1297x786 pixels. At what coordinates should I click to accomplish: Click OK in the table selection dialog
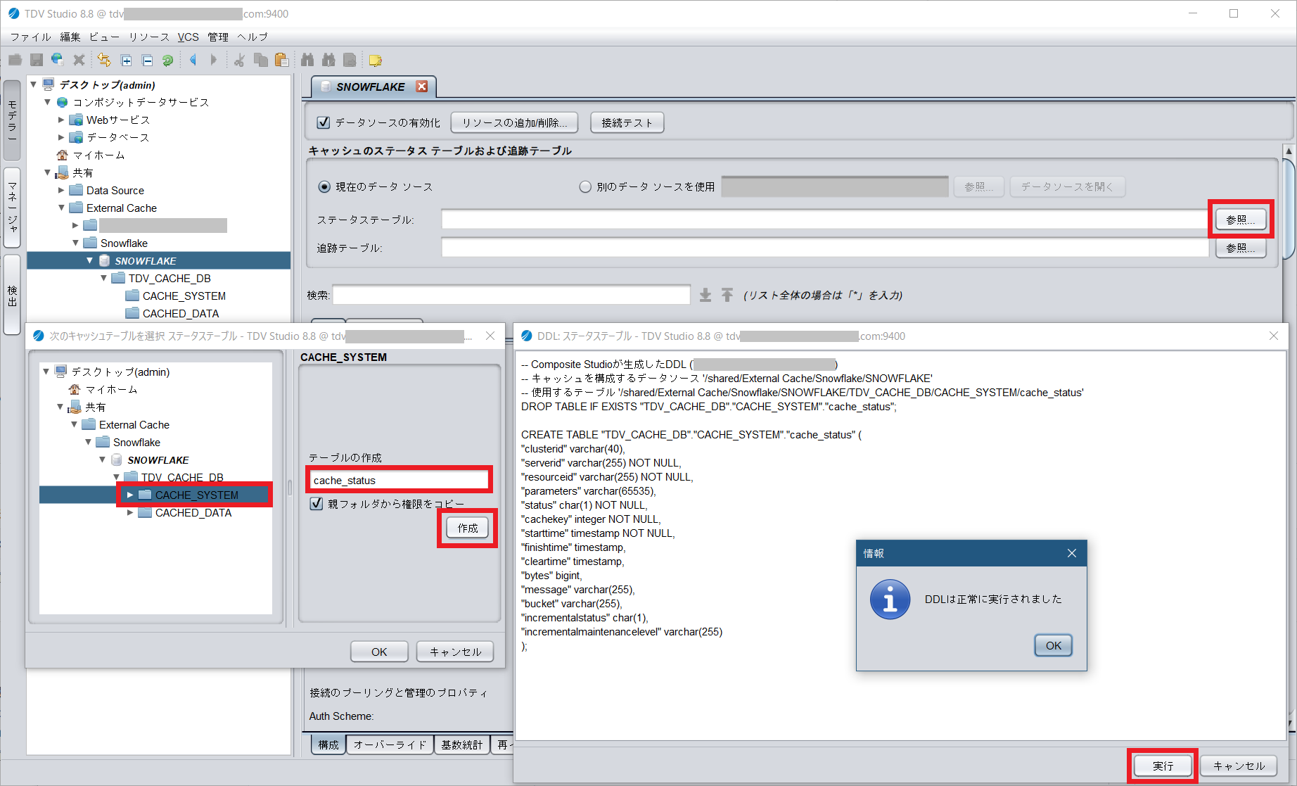point(379,652)
